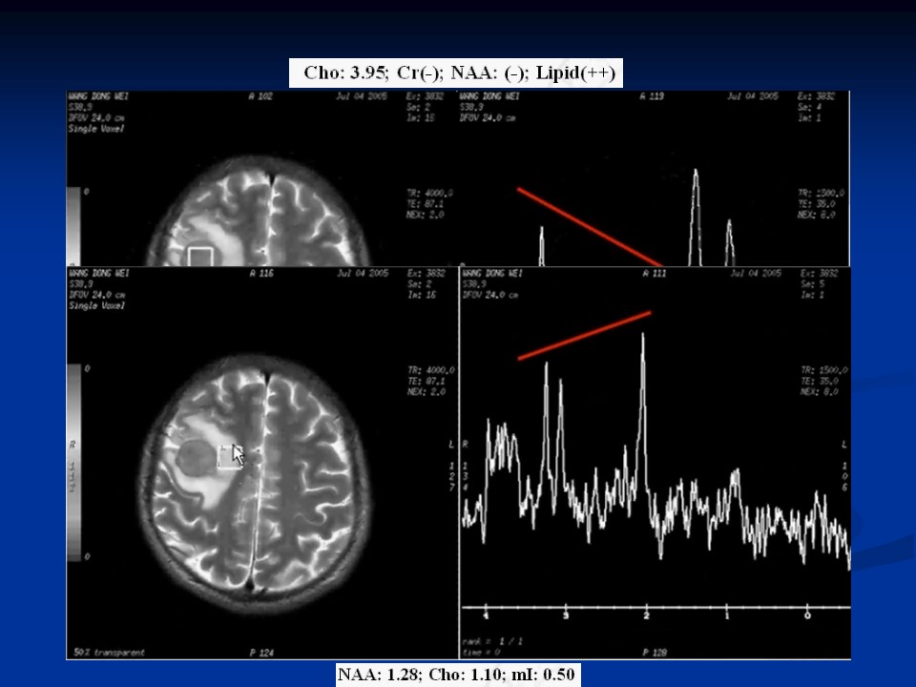Click the grayscale bar left of lower MRI

73,461
